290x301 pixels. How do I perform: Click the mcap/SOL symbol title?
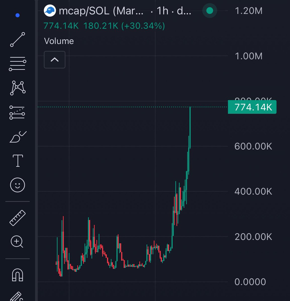(101, 11)
